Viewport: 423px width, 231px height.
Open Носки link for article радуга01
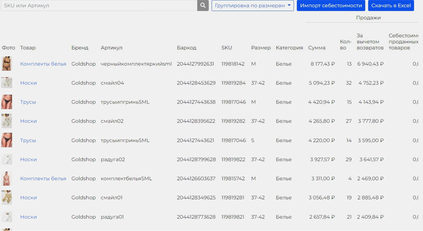click(28, 217)
